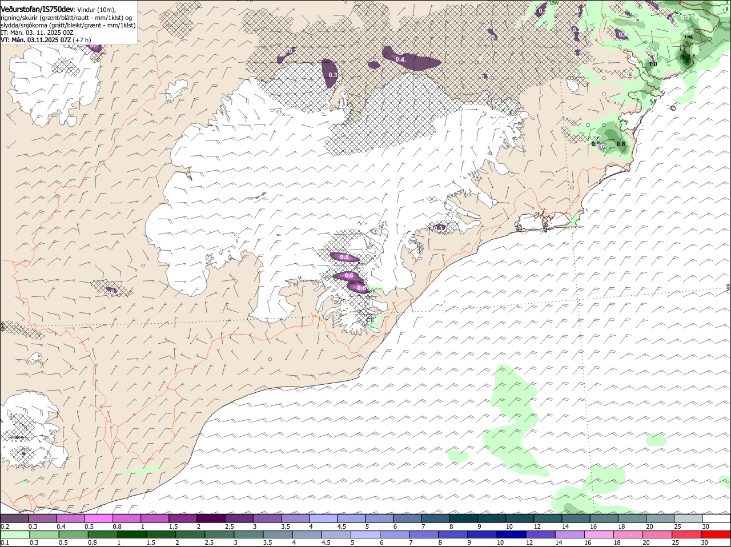731x547 pixels.
Task: Click the '1.5' value under the snow legend row
Action: click(x=173, y=526)
